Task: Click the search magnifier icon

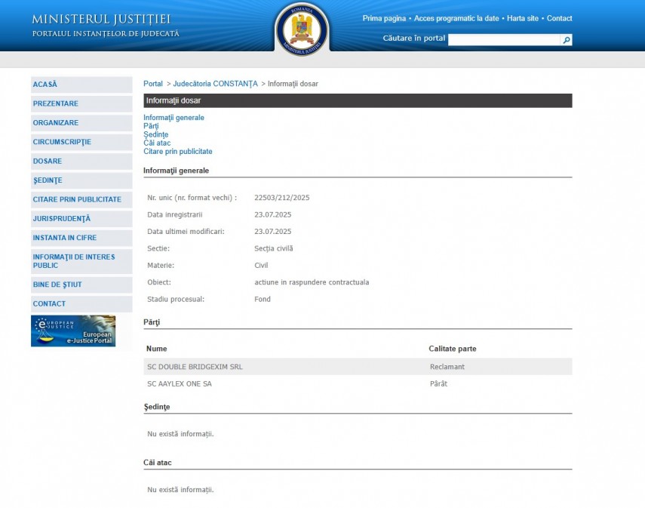Action: [x=567, y=40]
